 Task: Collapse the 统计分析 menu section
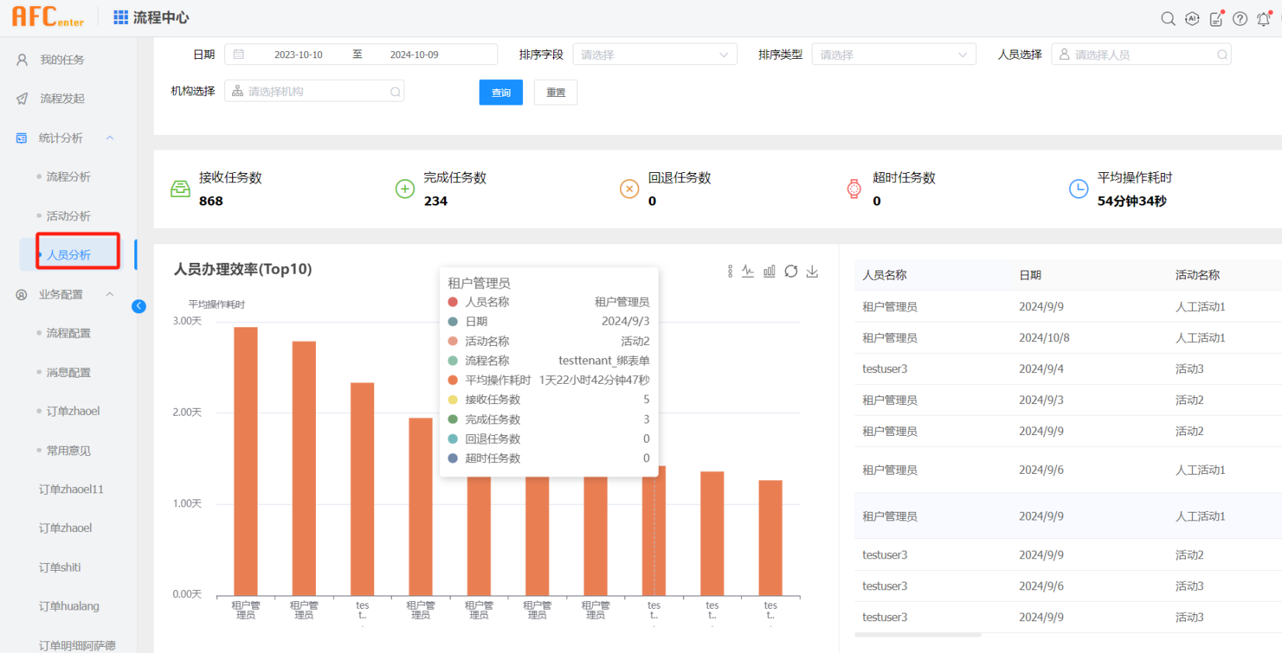click(109, 138)
